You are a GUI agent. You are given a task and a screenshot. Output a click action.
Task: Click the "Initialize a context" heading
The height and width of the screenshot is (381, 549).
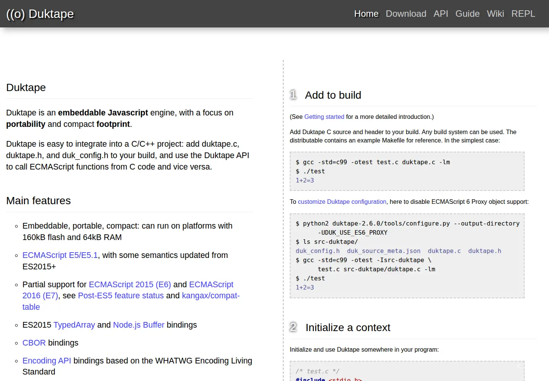348,328
